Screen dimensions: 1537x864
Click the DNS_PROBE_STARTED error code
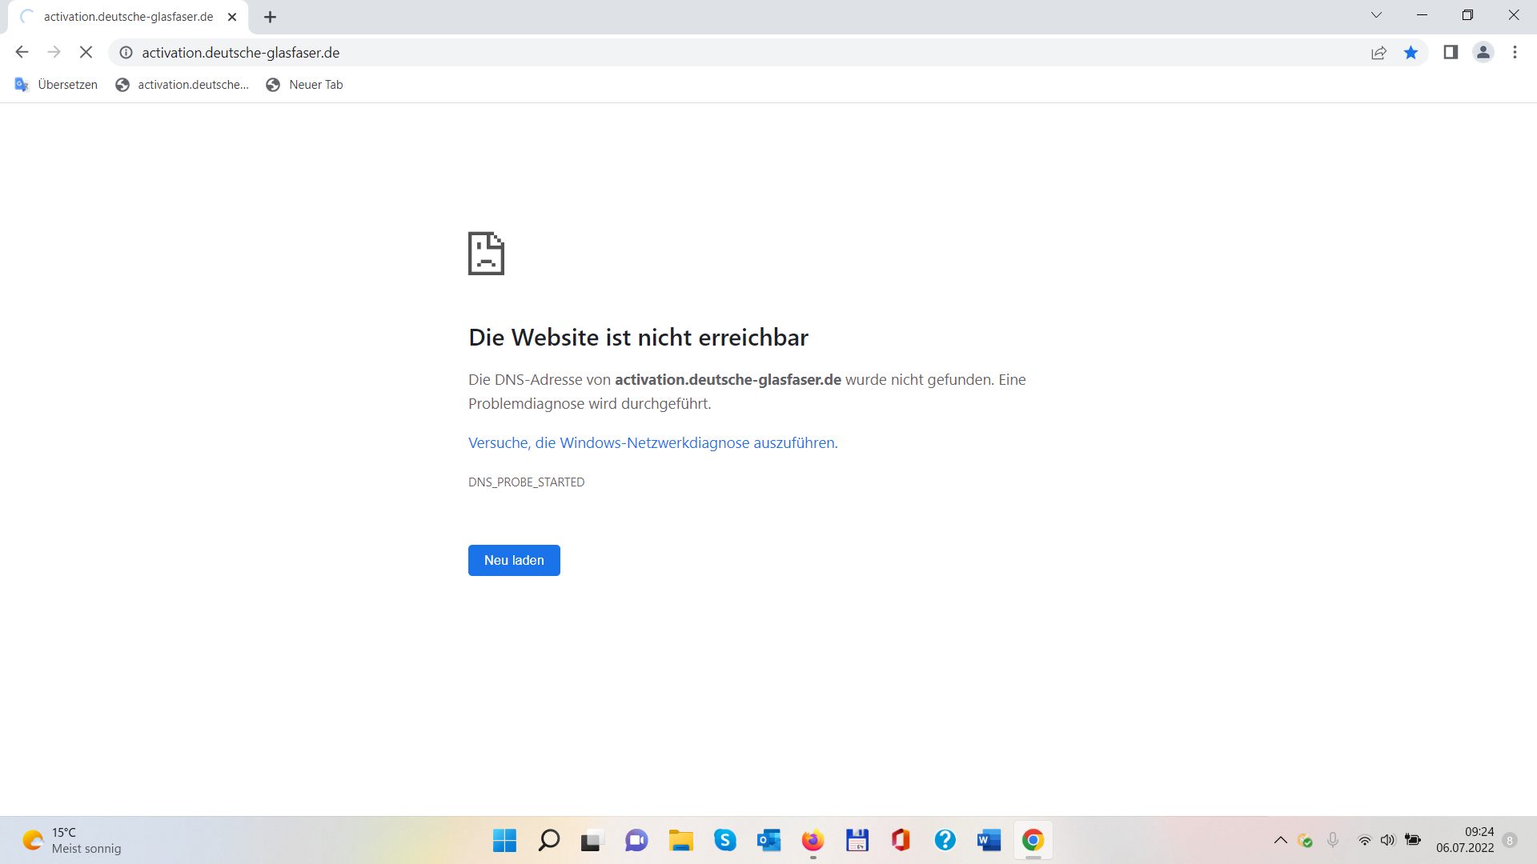[527, 482]
